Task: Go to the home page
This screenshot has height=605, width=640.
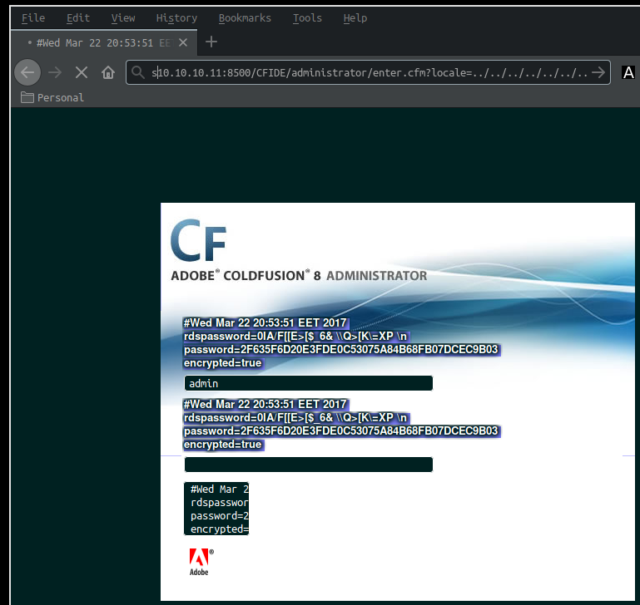Action: 108,72
